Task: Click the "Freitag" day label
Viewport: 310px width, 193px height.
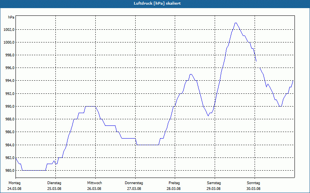Action: point(174,183)
